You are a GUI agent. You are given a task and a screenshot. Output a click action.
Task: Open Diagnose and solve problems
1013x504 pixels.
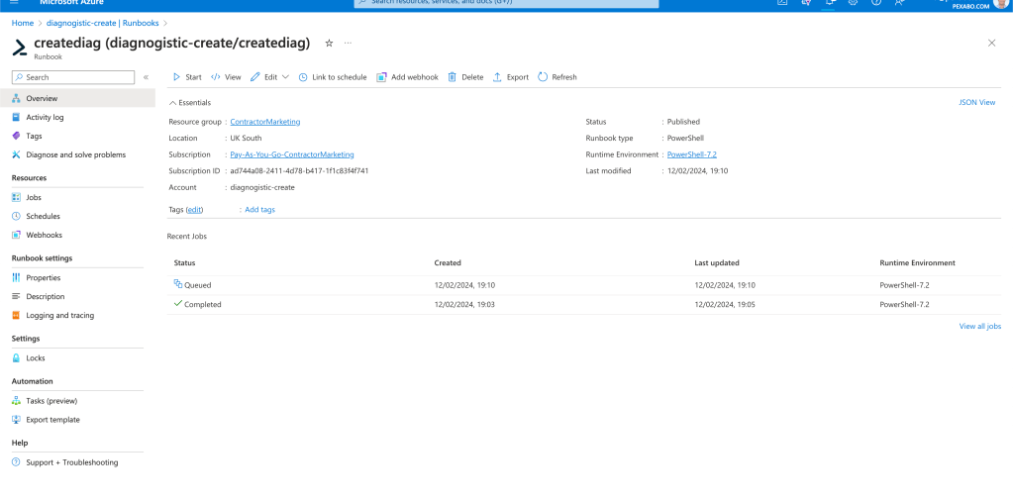coord(77,154)
